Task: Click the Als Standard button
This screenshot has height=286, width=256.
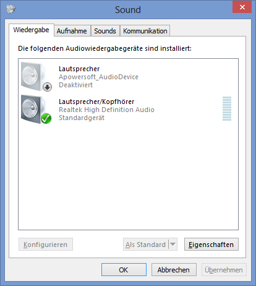Action: point(146,245)
